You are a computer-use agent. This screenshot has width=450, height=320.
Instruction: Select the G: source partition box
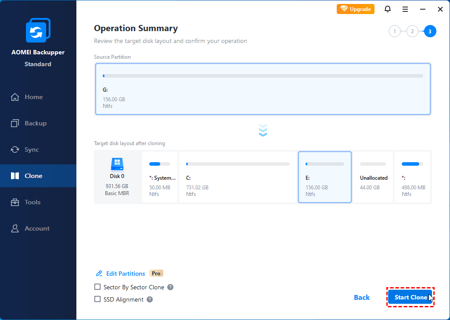tap(263, 89)
